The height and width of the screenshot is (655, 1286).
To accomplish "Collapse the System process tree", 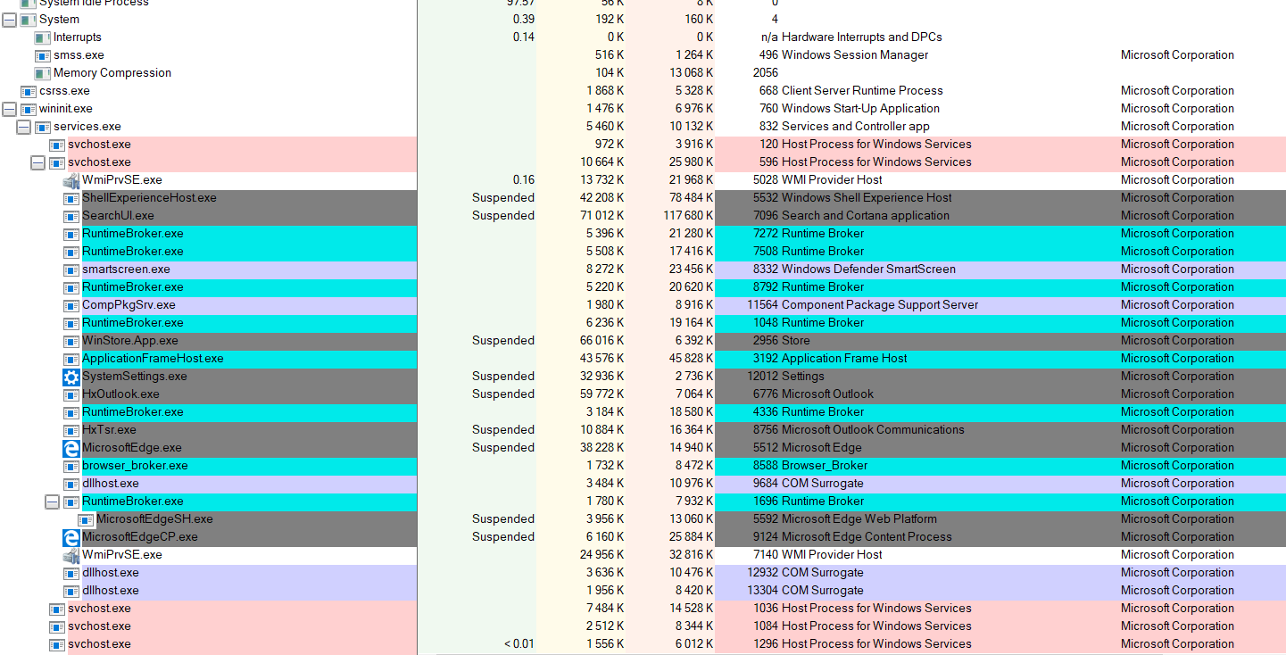I will [10, 20].
